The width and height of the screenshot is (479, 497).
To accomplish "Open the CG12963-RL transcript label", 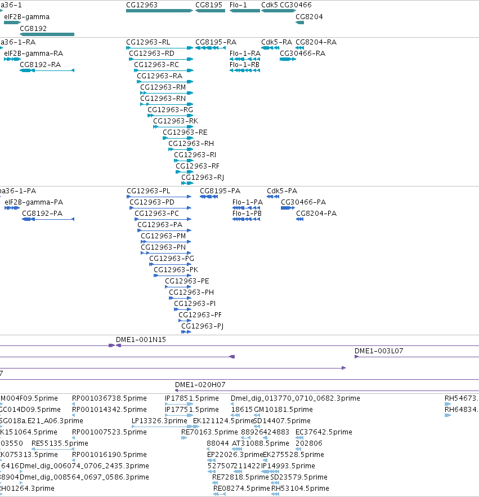I will click(148, 42).
